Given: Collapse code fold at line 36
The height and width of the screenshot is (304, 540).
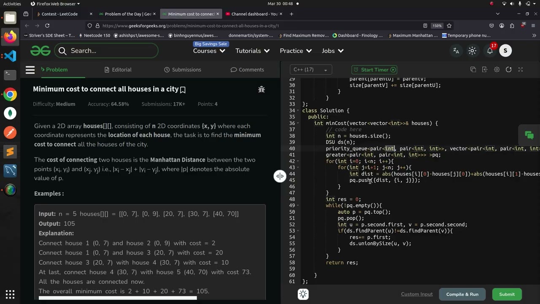Looking at the screenshot, I should [298, 123].
